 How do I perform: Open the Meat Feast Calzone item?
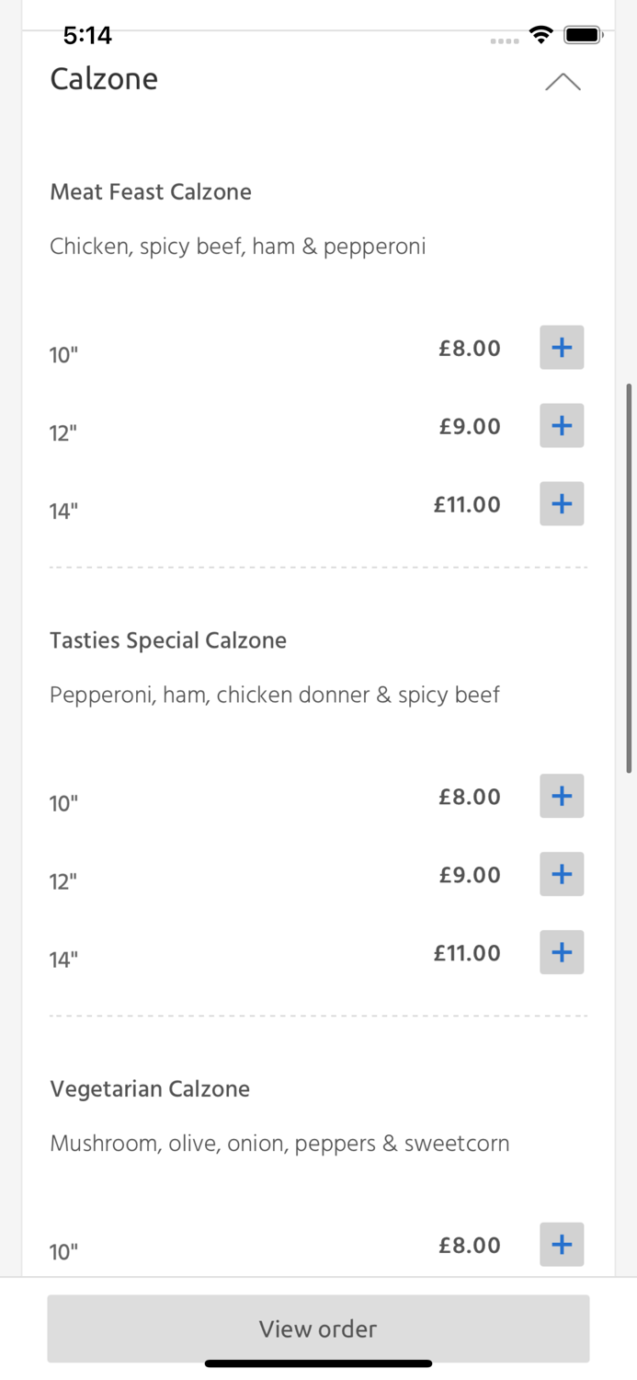click(151, 192)
